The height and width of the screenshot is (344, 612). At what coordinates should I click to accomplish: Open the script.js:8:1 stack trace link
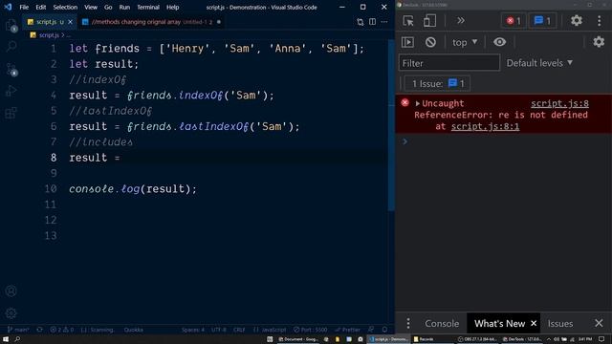pos(485,126)
